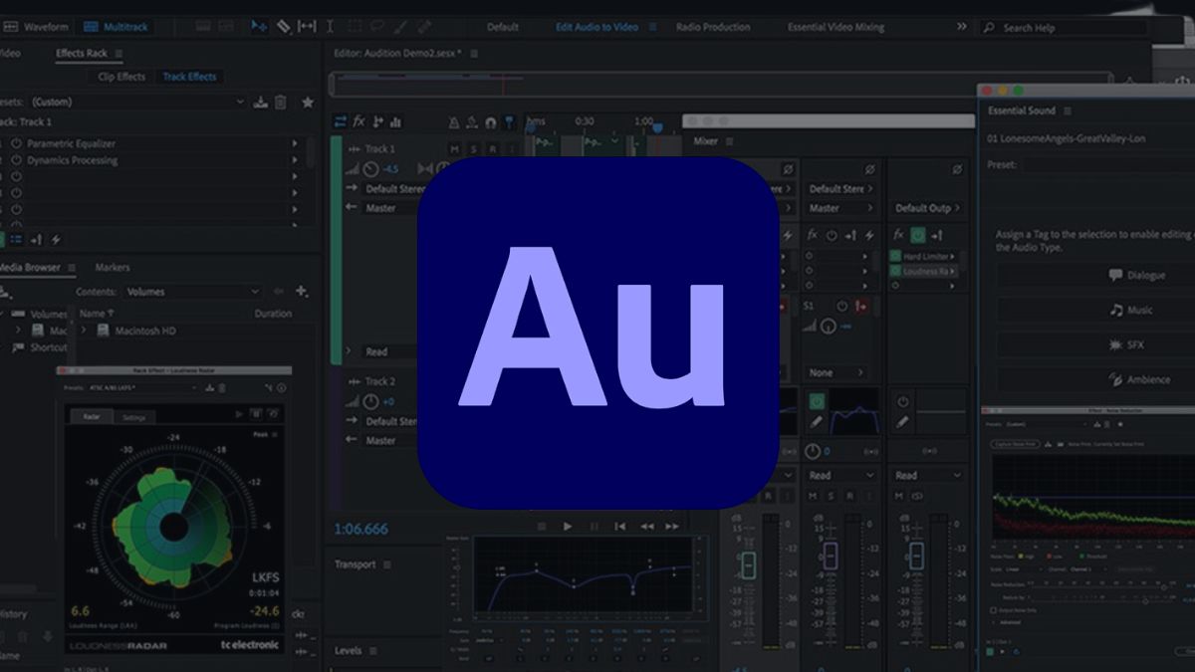Image resolution: width=1195 pixels, height=672 pixels.
Task: Click the Rewind transport button
Action: tap(646, 526)
